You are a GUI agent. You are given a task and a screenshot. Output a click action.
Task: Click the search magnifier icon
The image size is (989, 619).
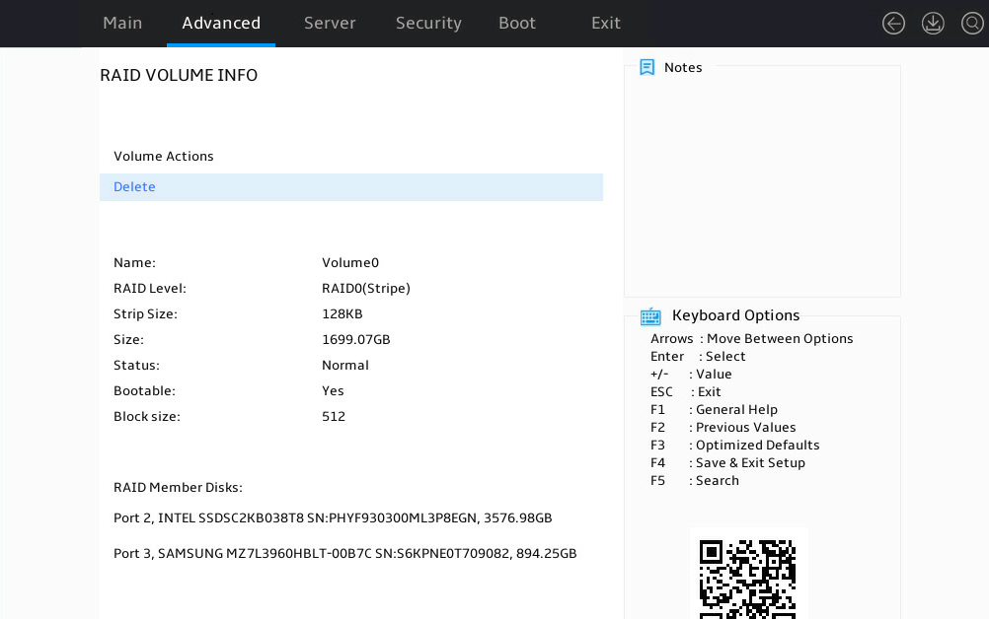point(972,24)
